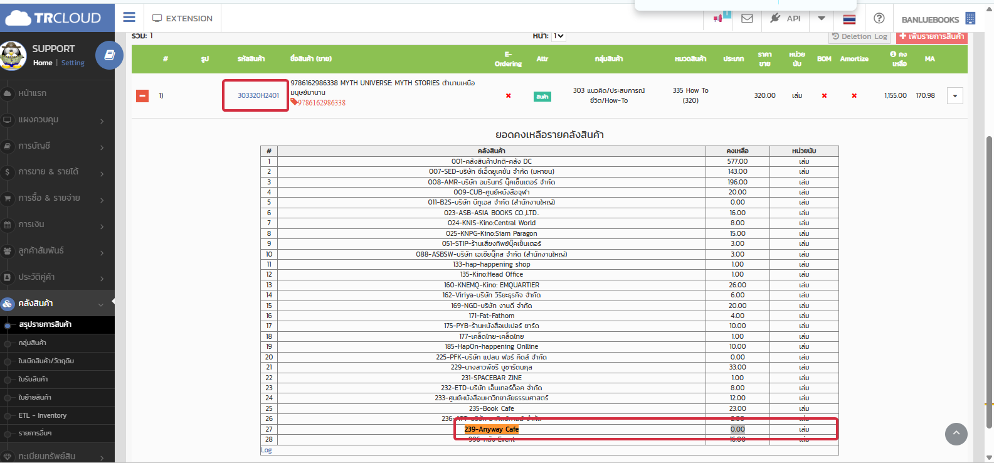Click the megaphone announcements icon
The image size is (994, 463).
[718, 18]
